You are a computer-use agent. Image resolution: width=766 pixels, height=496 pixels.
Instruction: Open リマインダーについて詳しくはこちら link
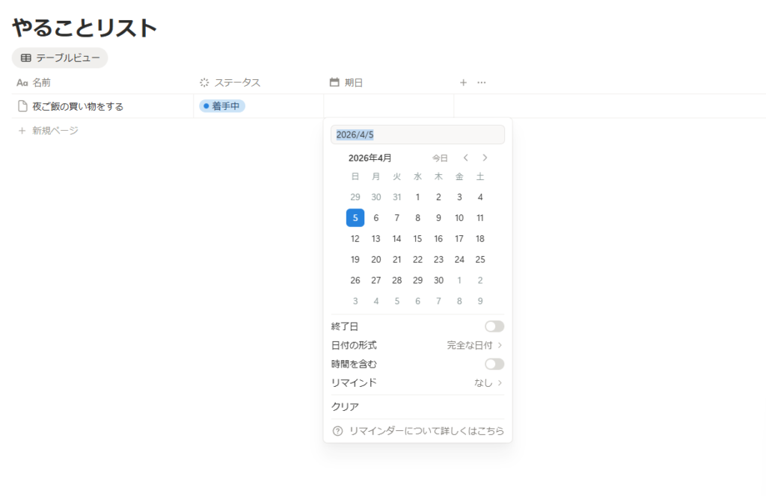click(426, 431)
